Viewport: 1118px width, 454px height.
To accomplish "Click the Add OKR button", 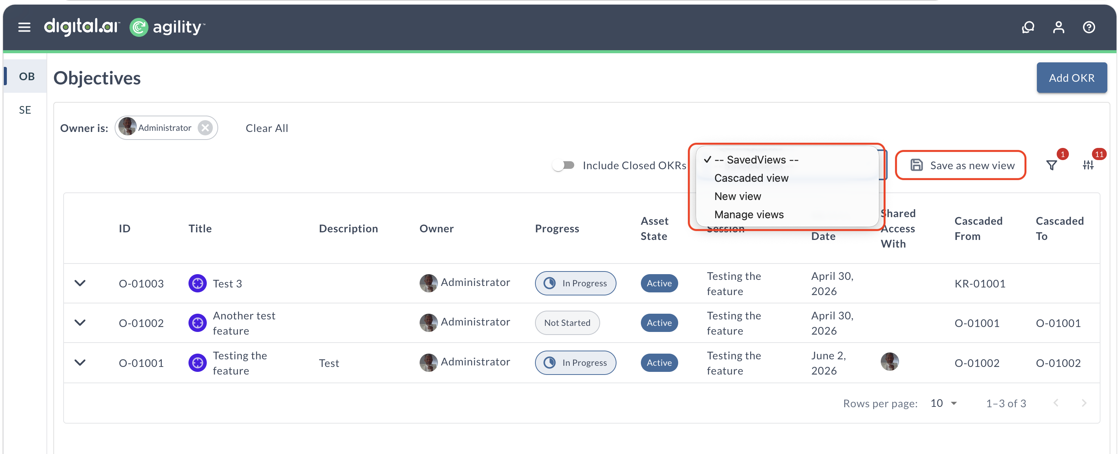I will tap(1071, 78).
